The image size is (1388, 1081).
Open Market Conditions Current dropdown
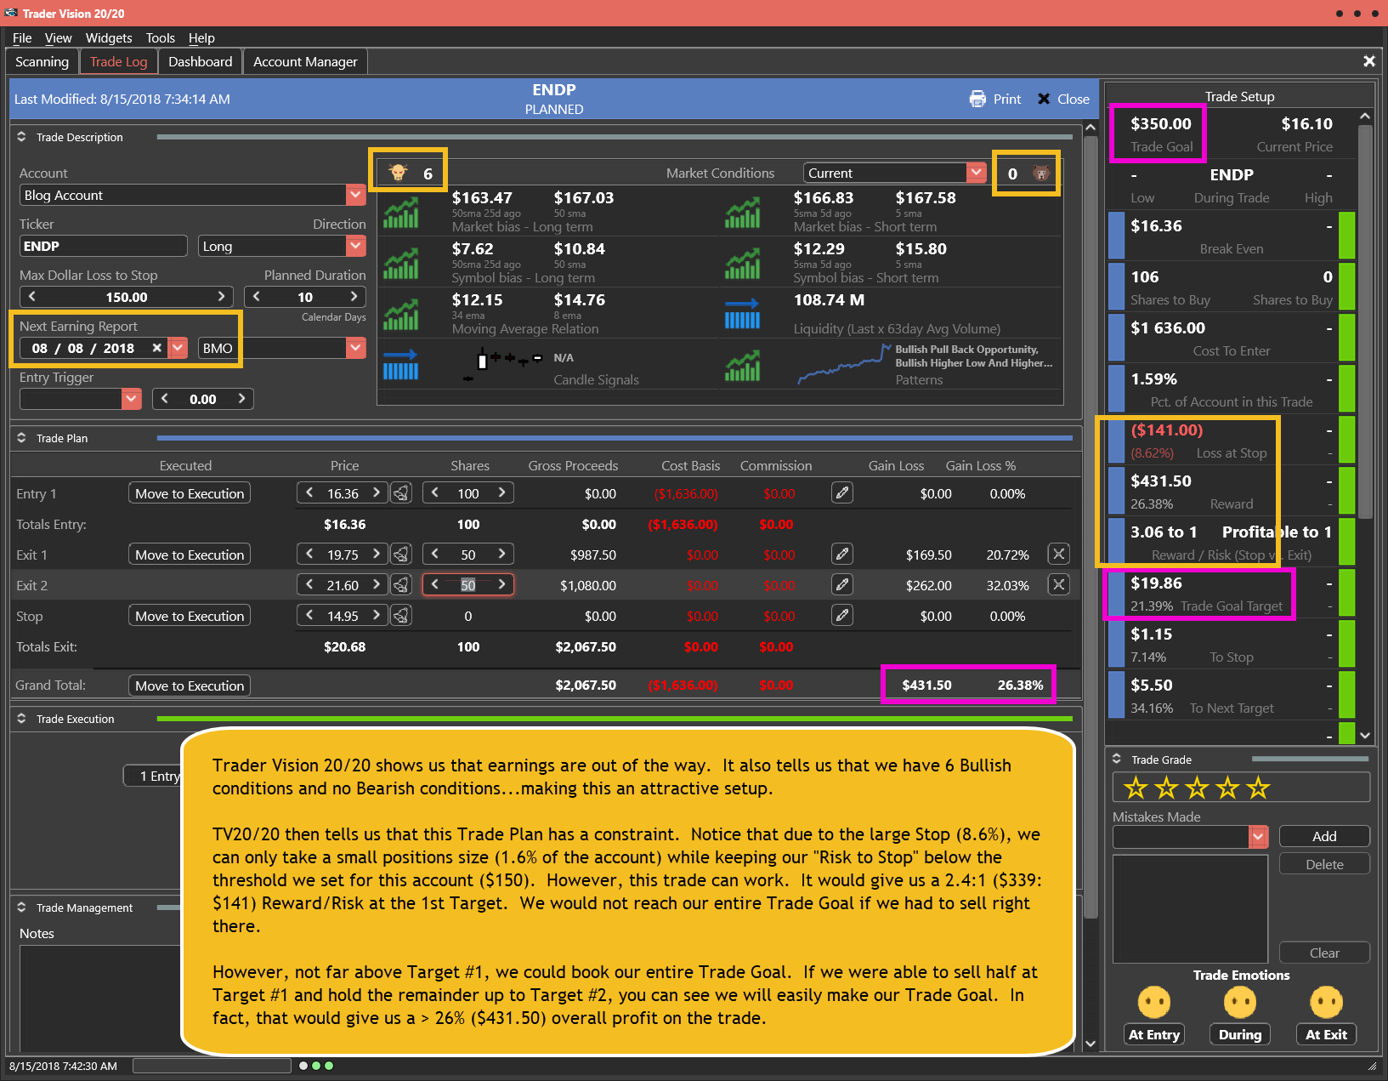point(976,173)
